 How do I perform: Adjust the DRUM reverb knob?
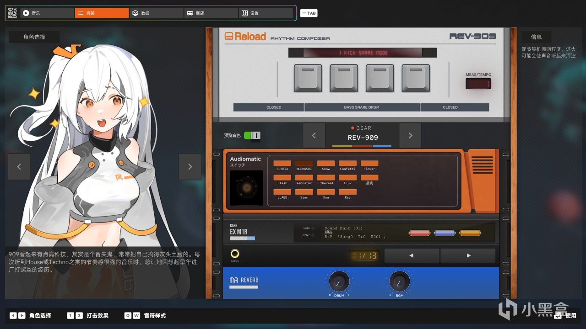(x=339, y=282)
